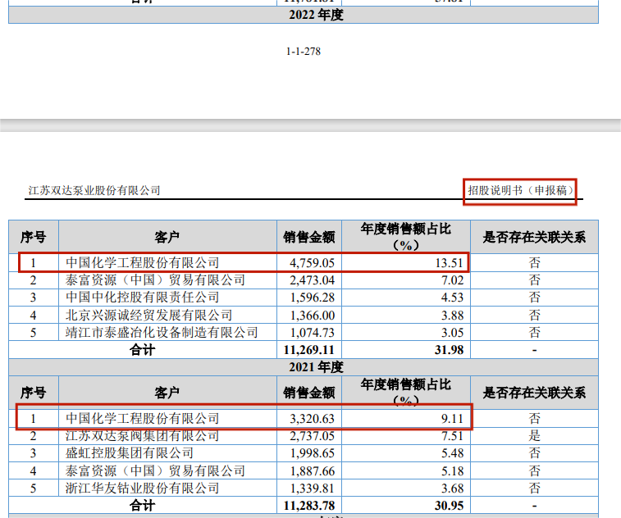Click page header "江苏双达泵业股份有限公司"

pos(94,190)
